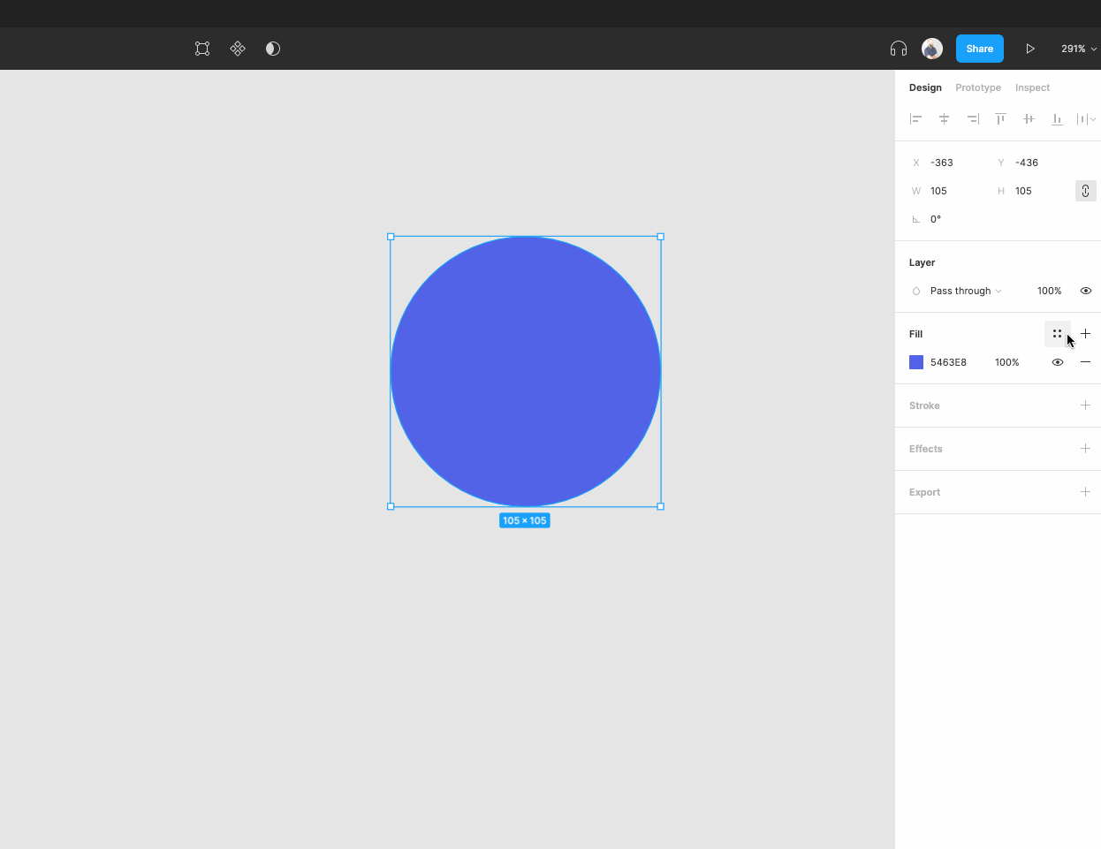Align right icon in alignment row
The height and width of the screenshot is (849, 1101).
(973, 118)
